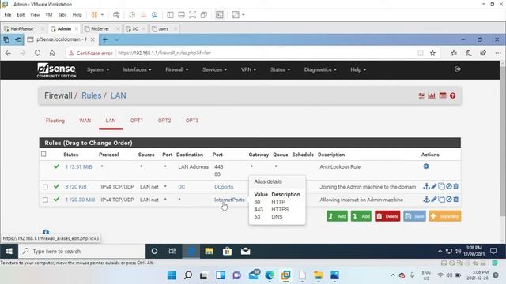Viewport: 506px width, 284px height.
Task: Check the DC domain rule checkbox
Action: tap(46, 187)
